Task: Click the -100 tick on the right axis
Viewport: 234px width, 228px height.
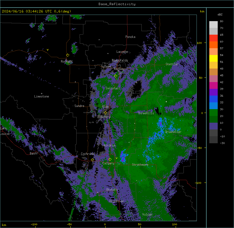Action: (x=198, y=183)
